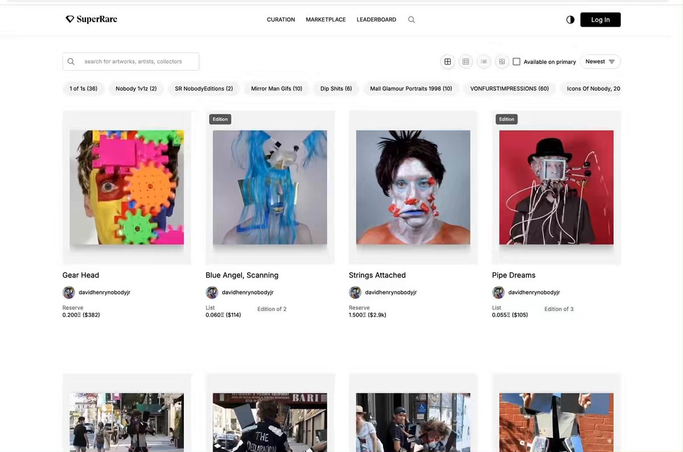Open the Blue Angel, Scanning artwork image
The width and height of the screenshot is (683, 452).
(x=270, y=188)
